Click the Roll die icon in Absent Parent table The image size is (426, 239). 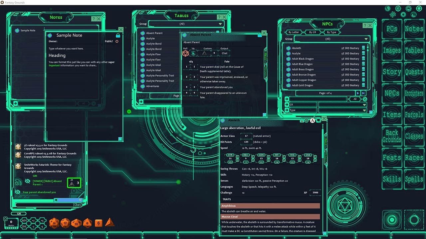pyautogui.click(x=186, y=53)
